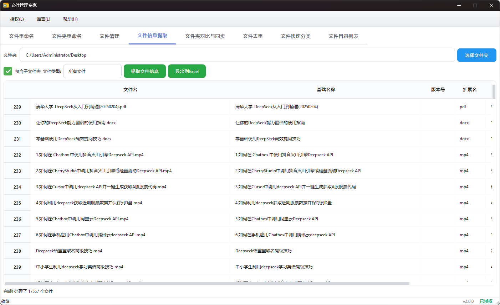Open the 帮助(H) menu
Screen dimensions: 500x305
[70, 19]
